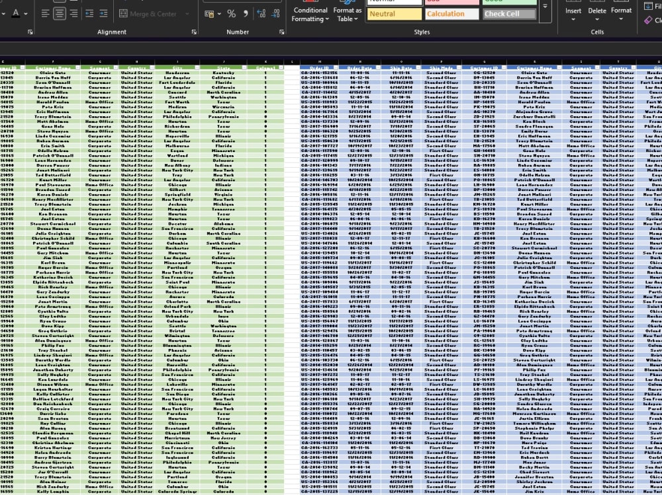Select column K header
Screen dimensions: 662x495
(x=266, y=62)
